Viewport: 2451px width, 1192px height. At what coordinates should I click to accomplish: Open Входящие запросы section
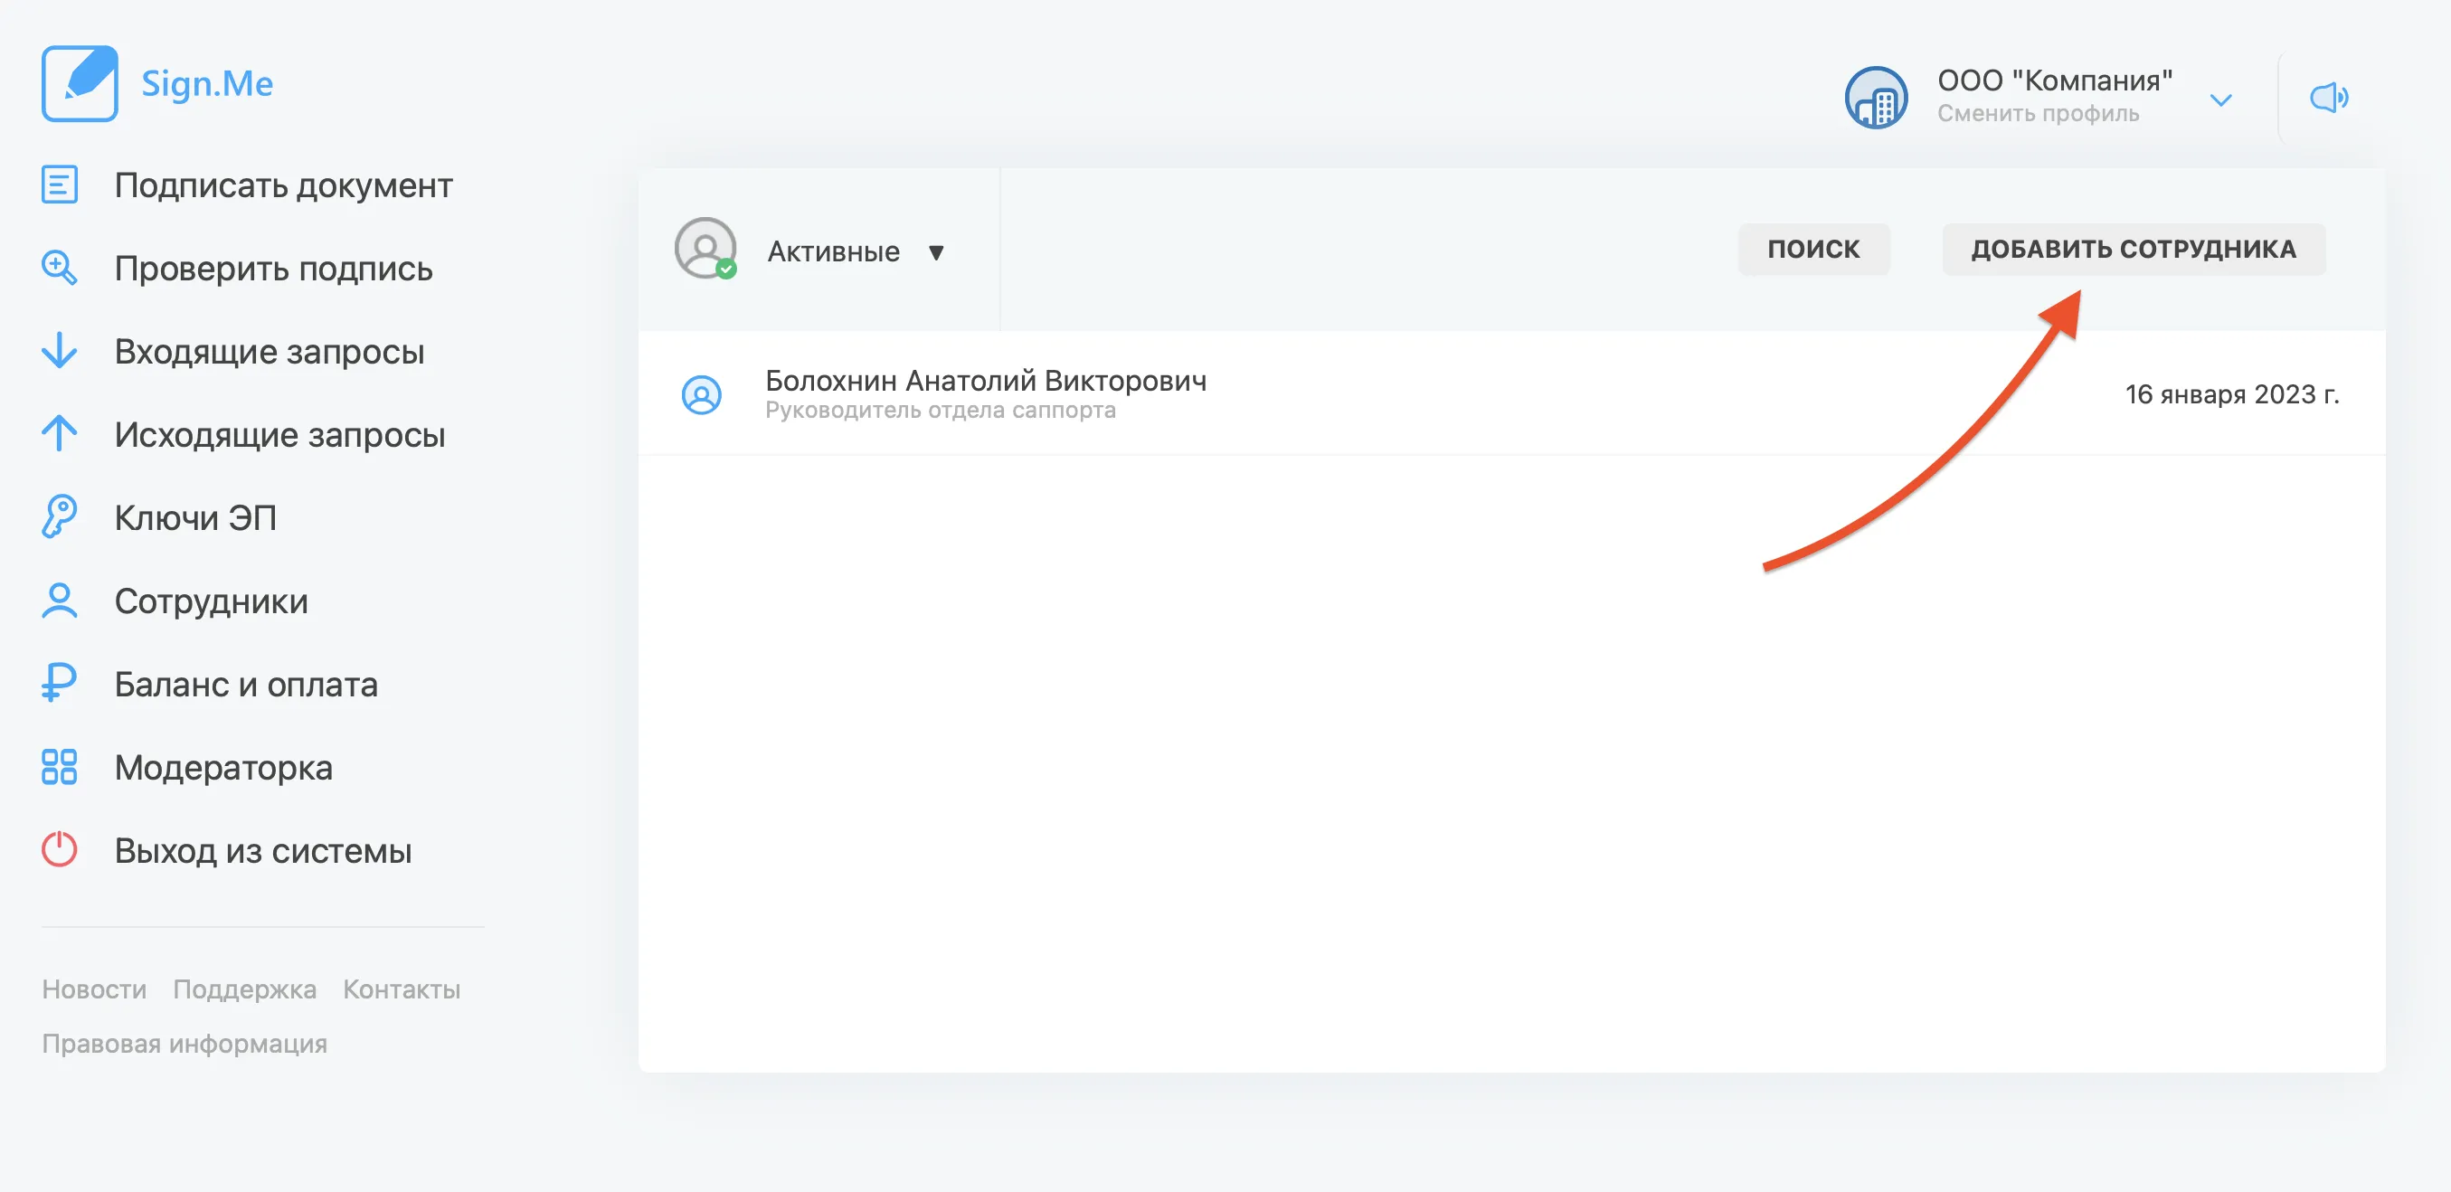pos(270,351)
